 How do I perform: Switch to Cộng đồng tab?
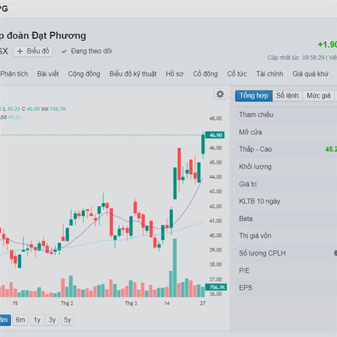(84, 74)
